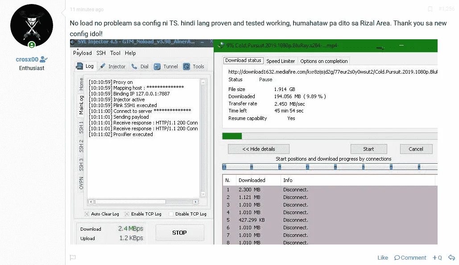This screenshot has height=265, width=459.
Task: Switch to the Log tab
Action: click(x=85, y=66)
